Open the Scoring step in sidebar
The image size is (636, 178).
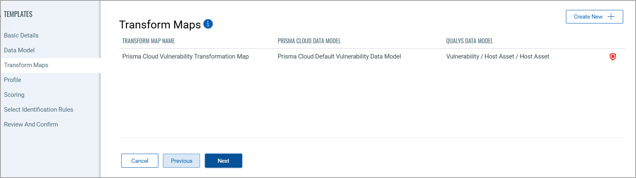click(14, 95)
